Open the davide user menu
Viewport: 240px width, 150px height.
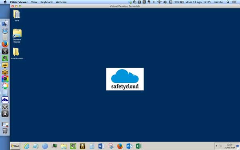(218, 2)
